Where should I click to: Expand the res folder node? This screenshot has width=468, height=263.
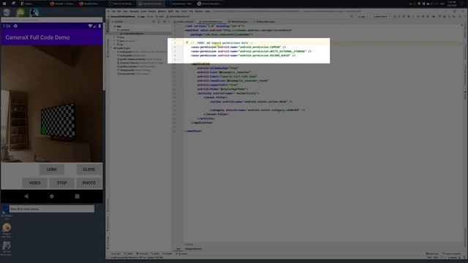click(x=114, y=45)
